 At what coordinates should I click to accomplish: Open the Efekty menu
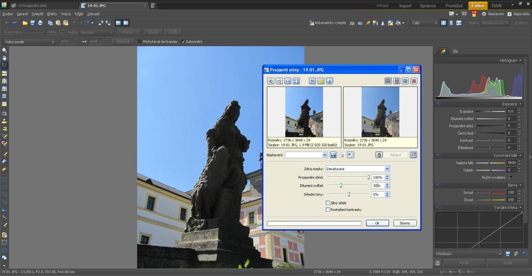(52, 14)
